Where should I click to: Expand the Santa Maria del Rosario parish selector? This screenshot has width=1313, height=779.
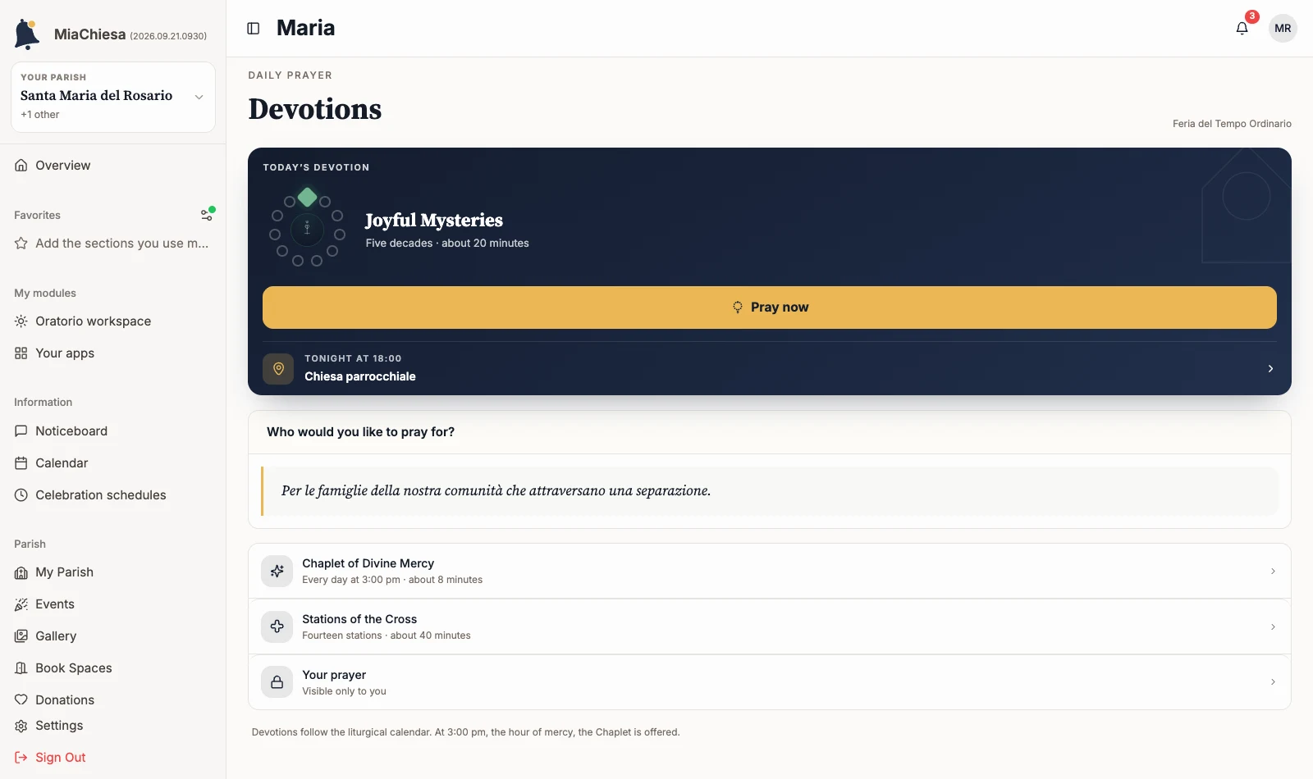click(x=113, y=97)
